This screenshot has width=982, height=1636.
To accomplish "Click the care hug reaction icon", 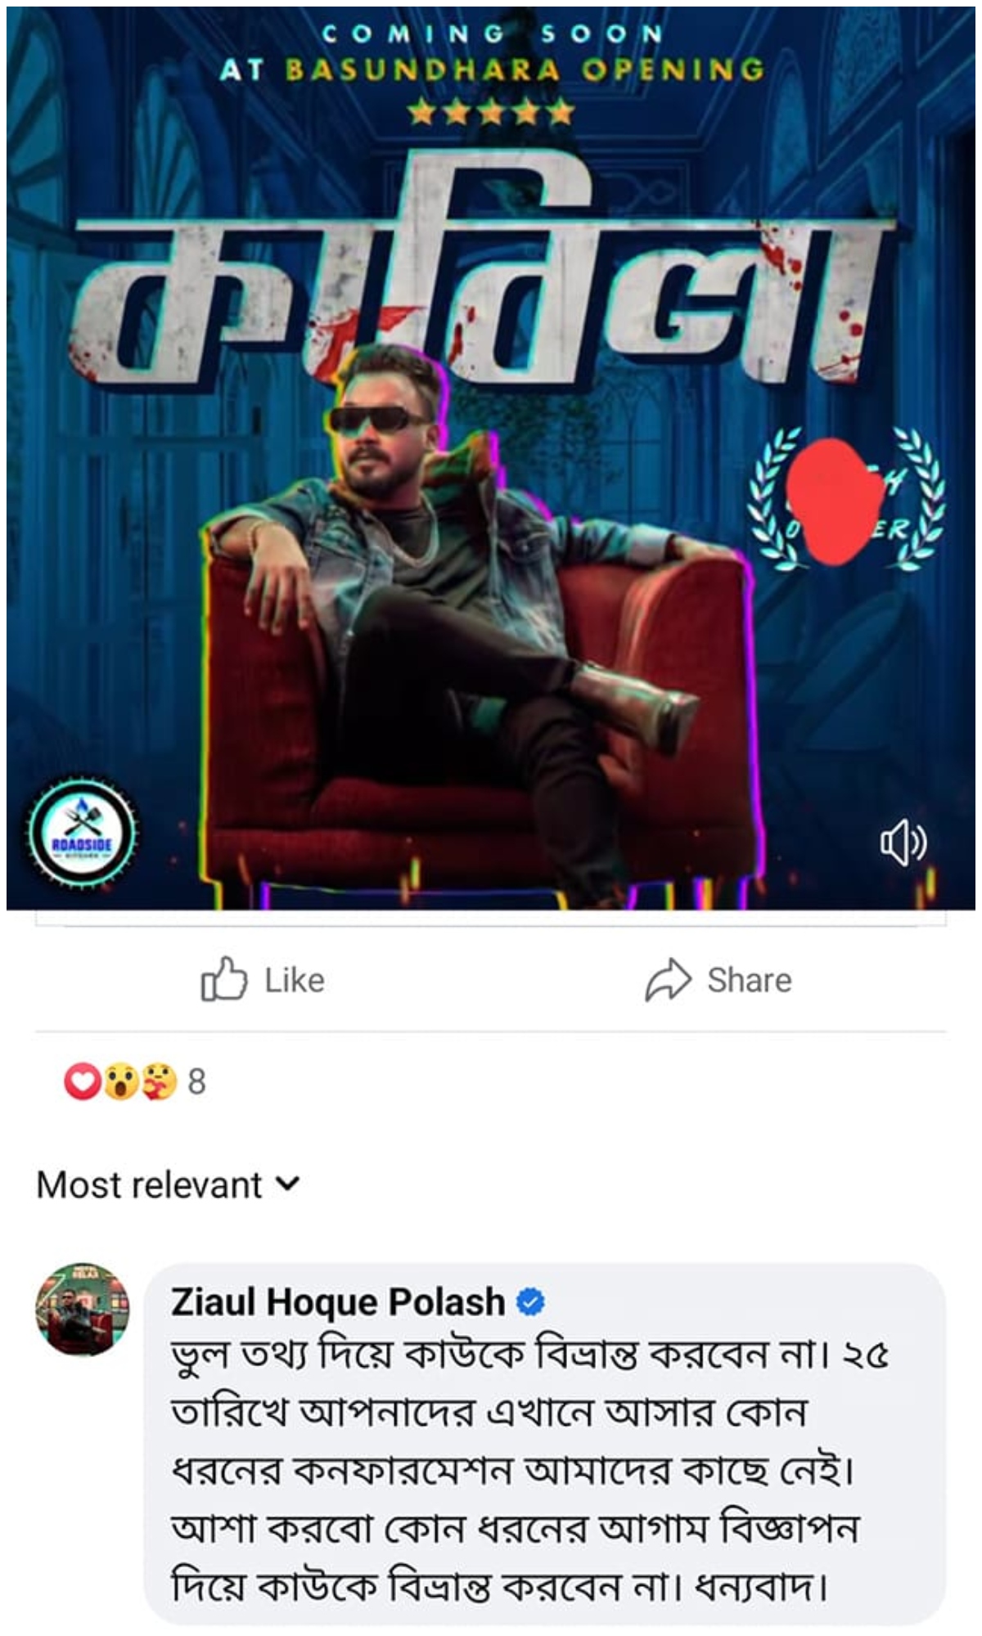I will point(160,1081).
